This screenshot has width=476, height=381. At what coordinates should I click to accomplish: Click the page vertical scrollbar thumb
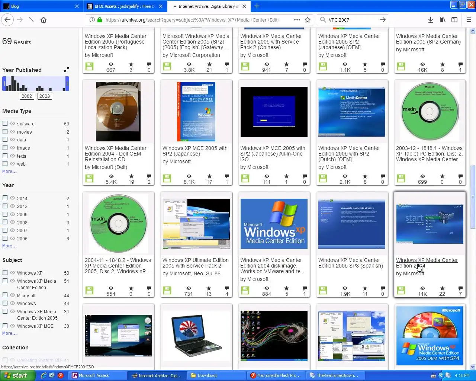[x=473, y=196]
